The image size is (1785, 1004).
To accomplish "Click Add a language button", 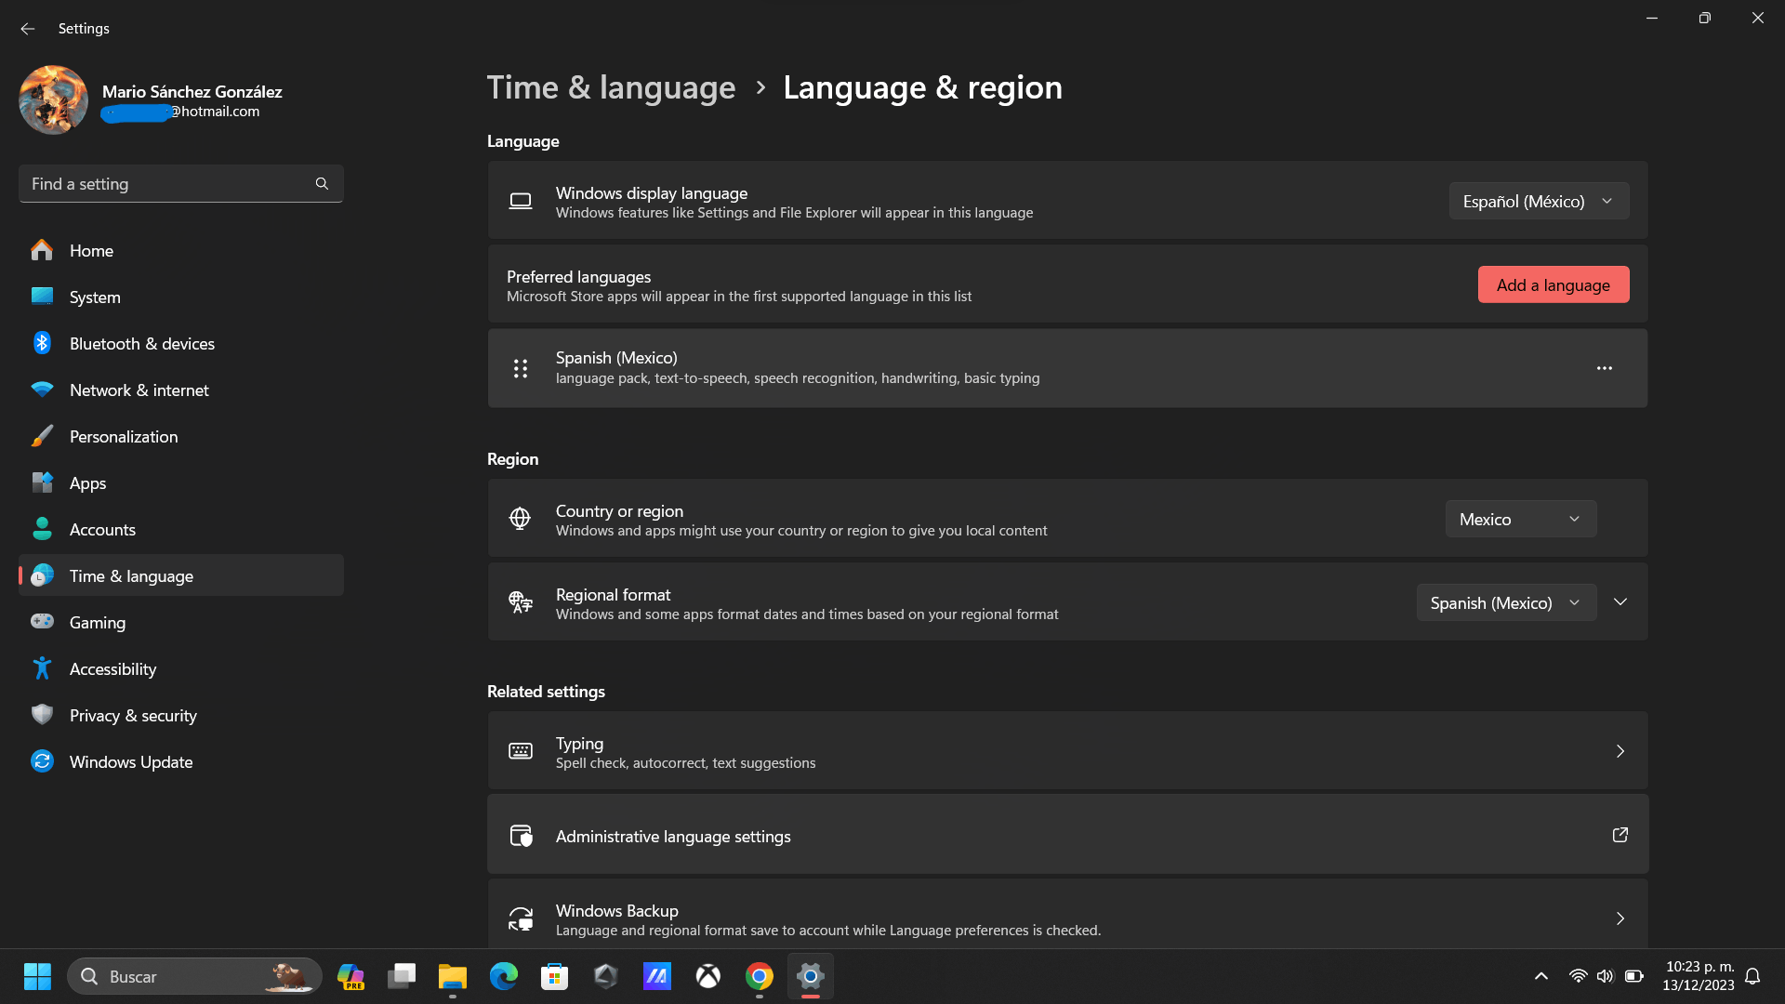I will pyautogui.click(x=1554, y=284).
